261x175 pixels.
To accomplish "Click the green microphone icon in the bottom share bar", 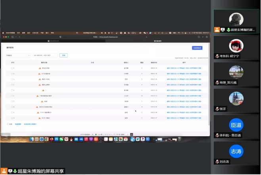I will pos(15,171).
